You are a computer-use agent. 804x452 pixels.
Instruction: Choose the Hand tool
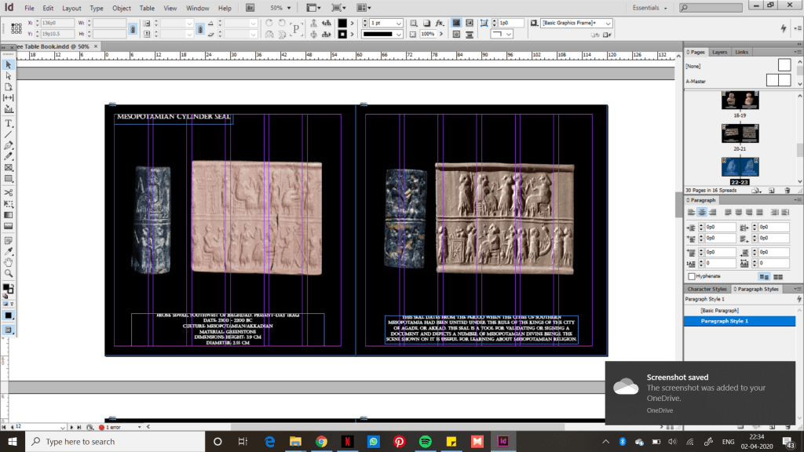click(9, 261)
